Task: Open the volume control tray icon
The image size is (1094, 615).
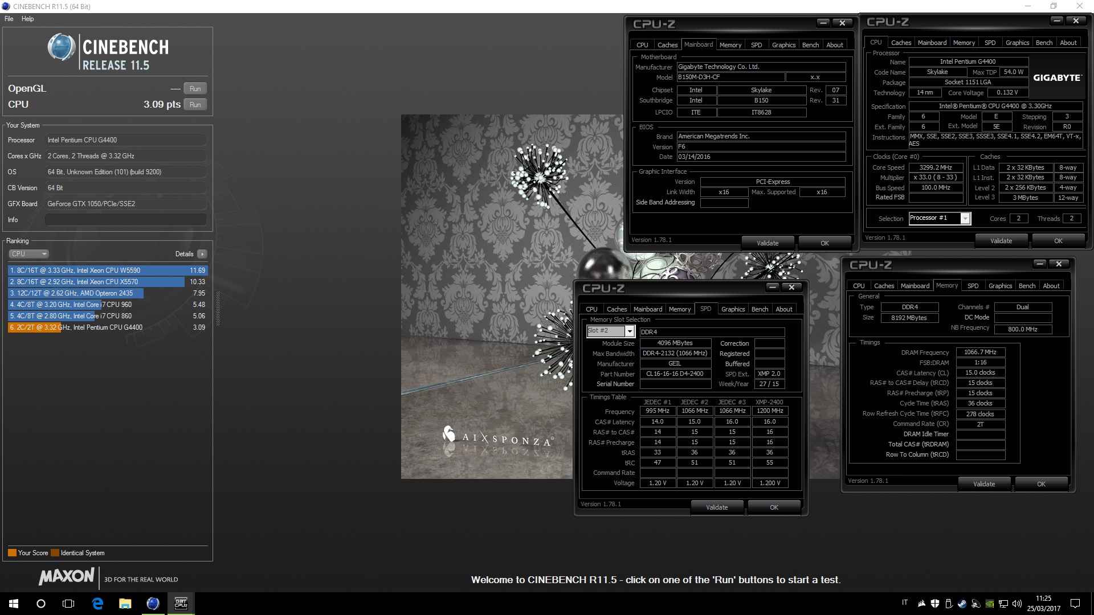Action: pos(1018,604)
